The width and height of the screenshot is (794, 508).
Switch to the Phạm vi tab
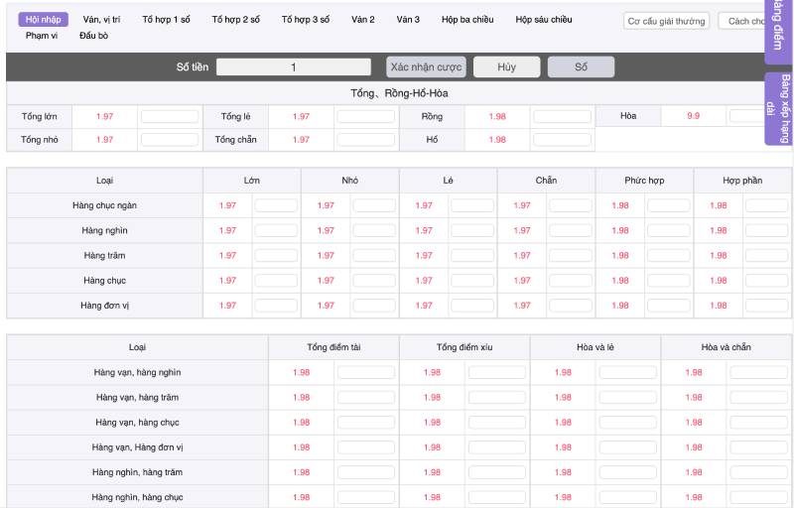(x=42, y=36)
